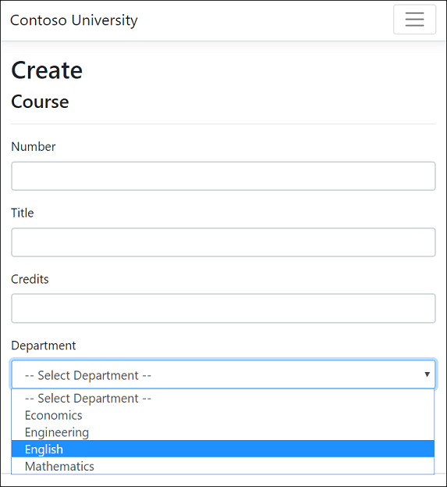Click the Title field label
Screen dimensions: 447x487
click(23, 213)
